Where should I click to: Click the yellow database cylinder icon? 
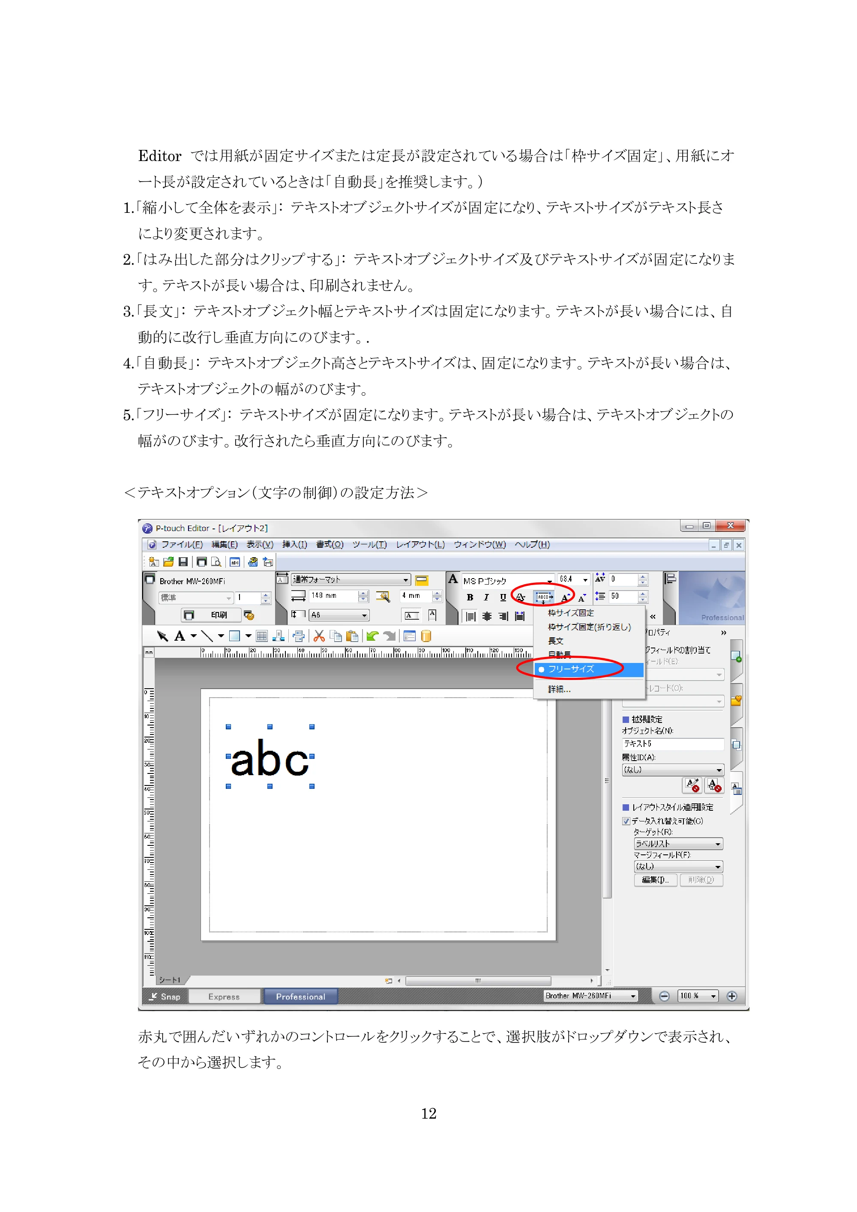tap(426, 636)
